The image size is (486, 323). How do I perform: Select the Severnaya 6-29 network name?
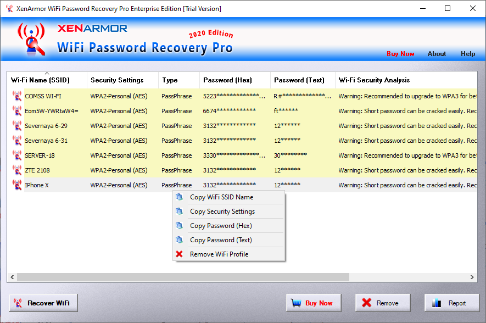46,126
